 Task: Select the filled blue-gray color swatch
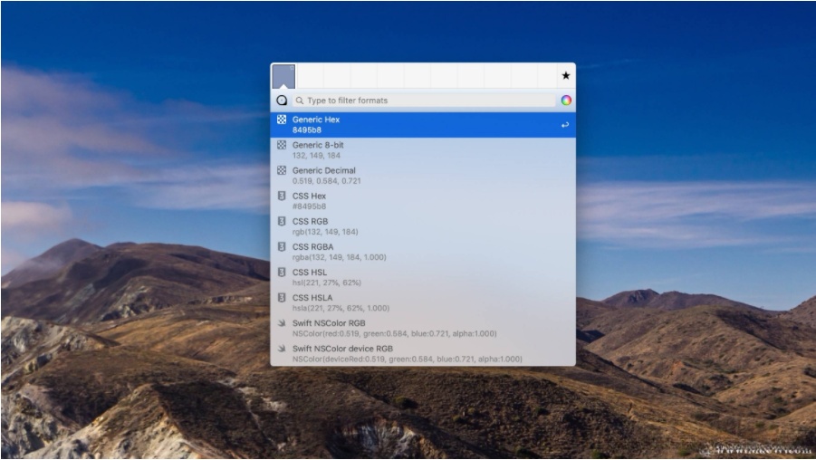click(283, 76)
